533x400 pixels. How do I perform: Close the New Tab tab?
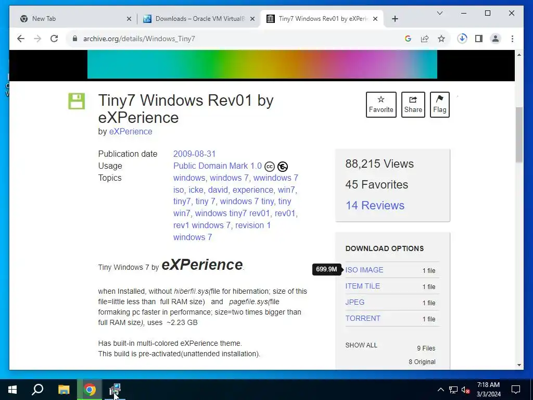(x=129, y=19)
